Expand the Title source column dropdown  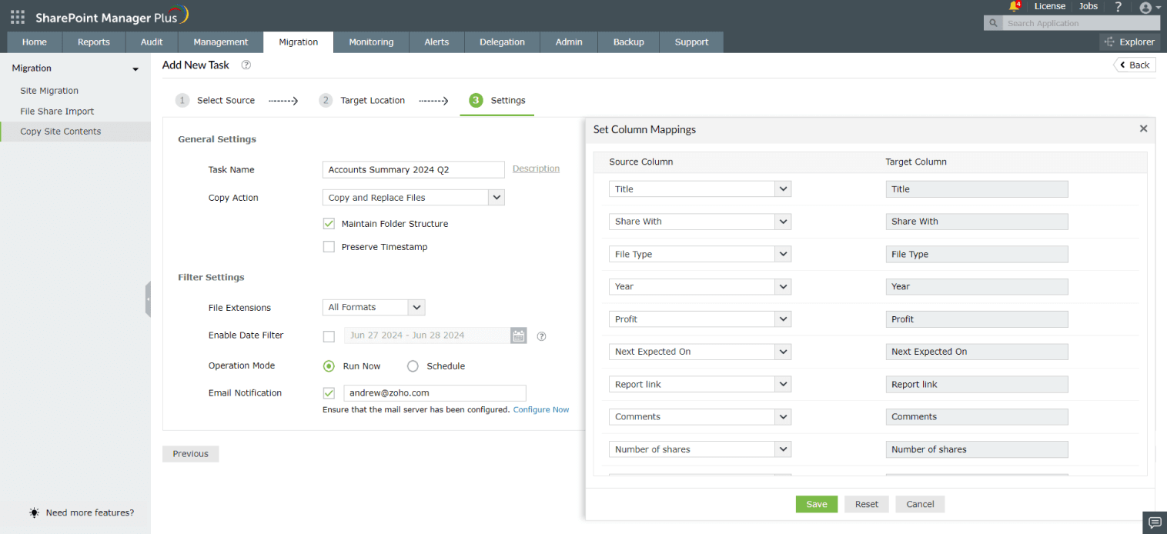click(x=783, y=189)
